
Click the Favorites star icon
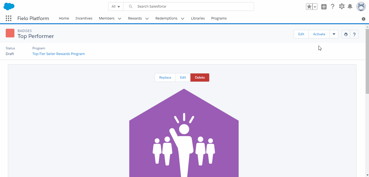click(309, 7)
